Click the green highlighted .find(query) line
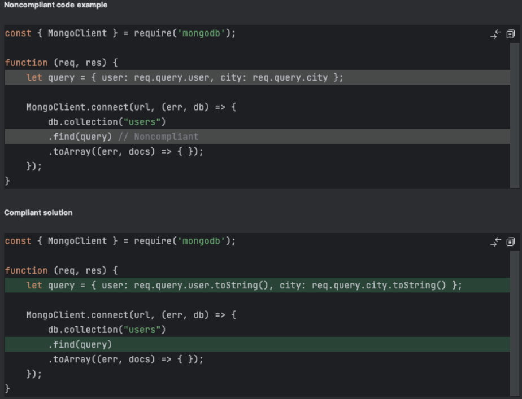This screenshot has height=399, width=522. [80, 344]
